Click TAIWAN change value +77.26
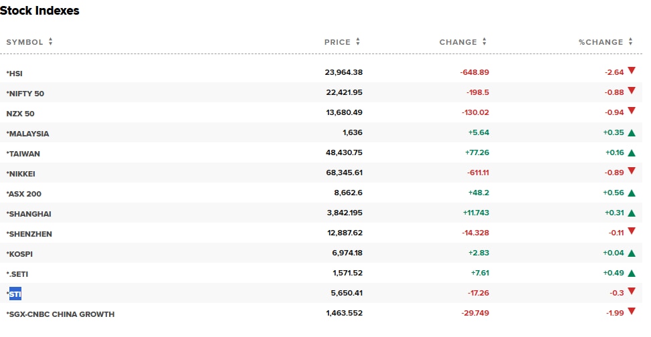 (x=477, y=152)
